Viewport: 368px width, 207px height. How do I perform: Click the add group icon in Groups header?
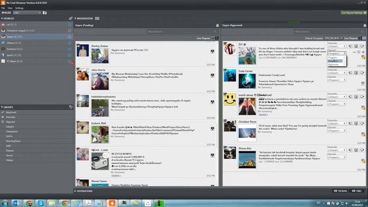pos(71,107)
